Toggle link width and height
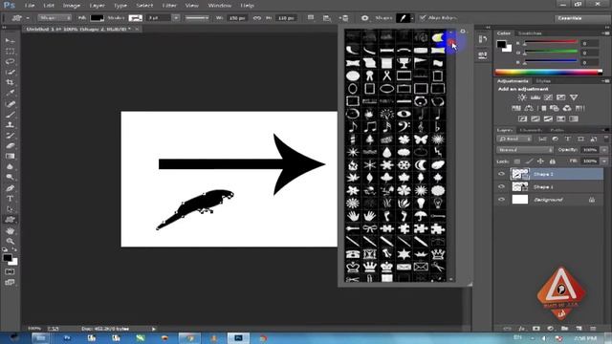The image size is (612, 344). [257, 18]
